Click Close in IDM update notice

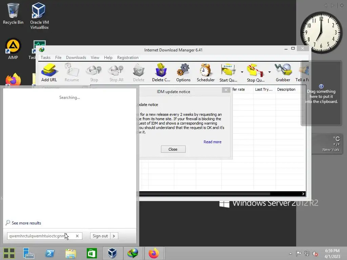click(x=173, y=149)
